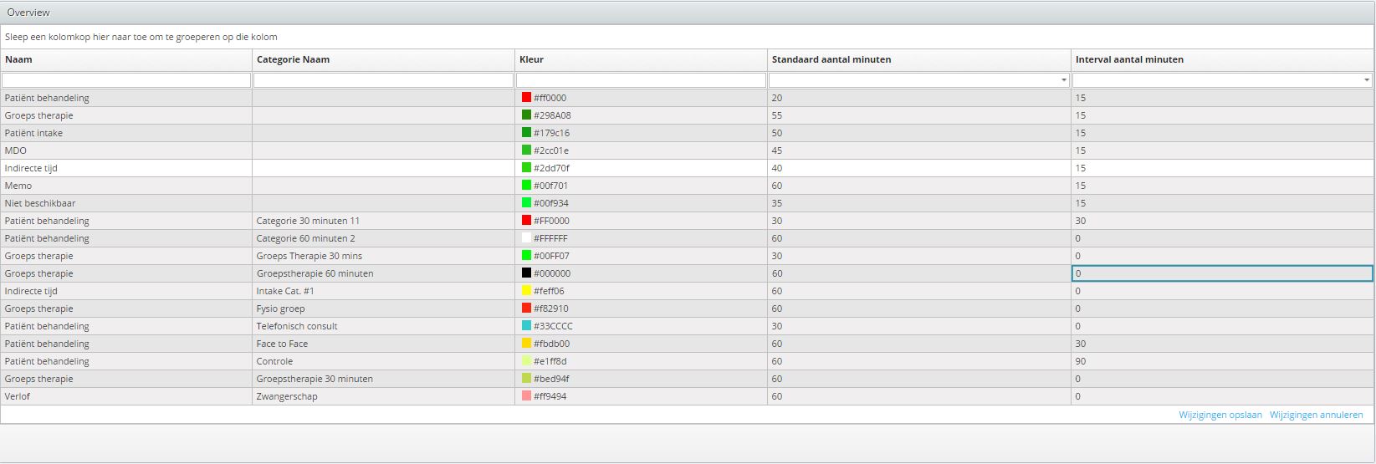Click the 90 interval minutes cell

coord(1222,361)
